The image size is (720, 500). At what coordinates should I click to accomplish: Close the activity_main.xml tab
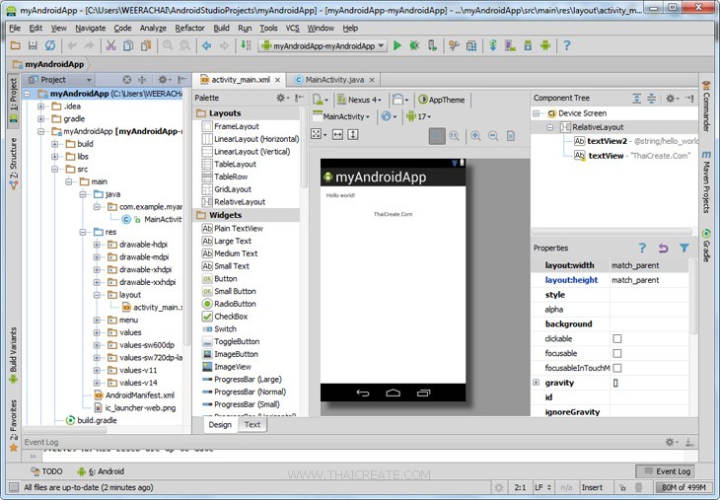click(x=277, y=80)
